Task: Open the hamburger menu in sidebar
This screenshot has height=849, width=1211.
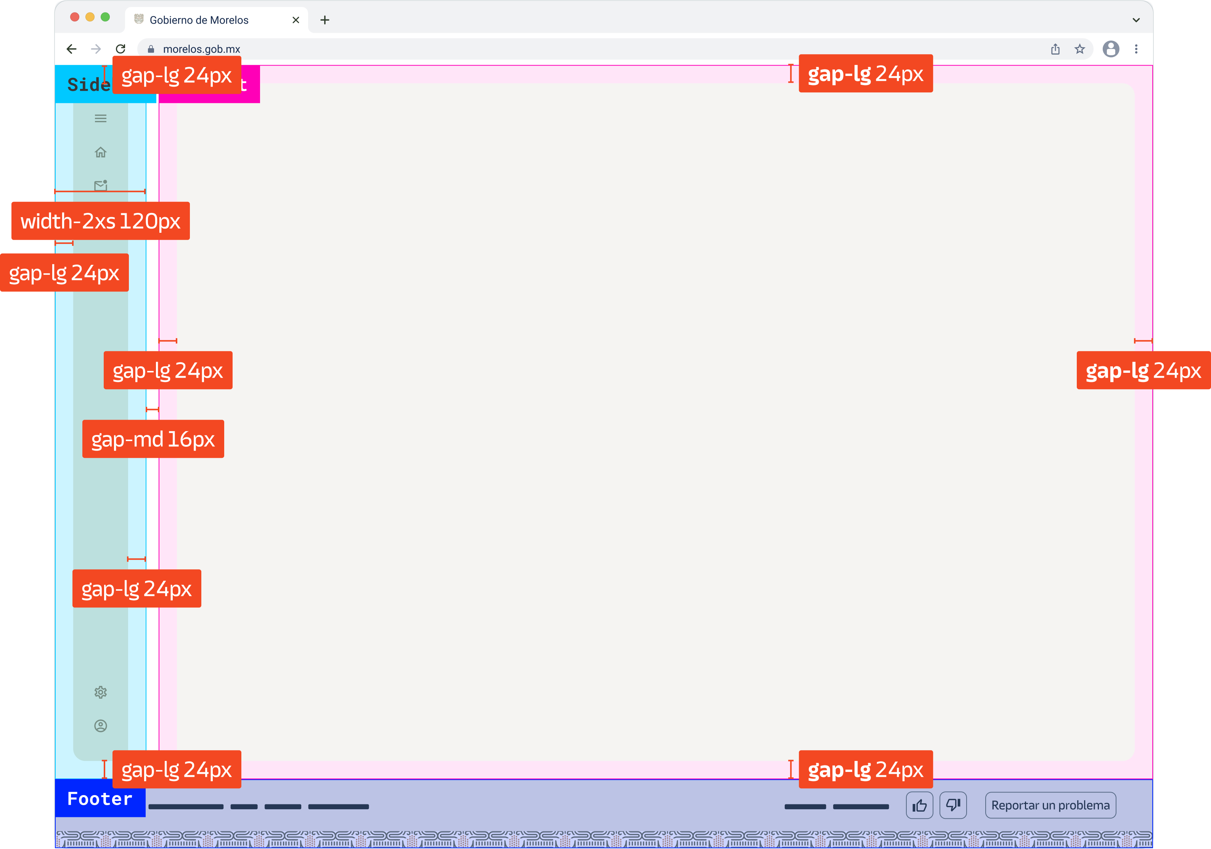Action: pyautogui.click(x=100, y=118)
